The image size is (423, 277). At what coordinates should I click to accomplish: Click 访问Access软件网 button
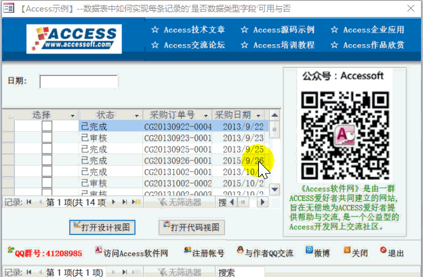click(x=132, y=253)
